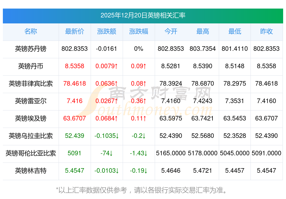Click change percent -1.43↓
Image resolution: width=286 pixels, height=199 pixels.
tap(139, 153)
